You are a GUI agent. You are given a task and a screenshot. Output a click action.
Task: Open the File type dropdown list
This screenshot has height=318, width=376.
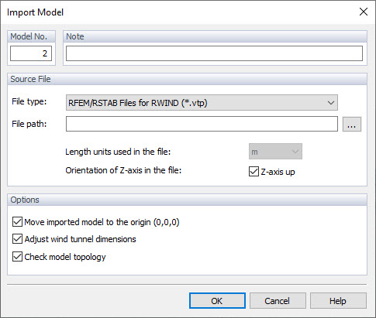[x=202, y=103]
